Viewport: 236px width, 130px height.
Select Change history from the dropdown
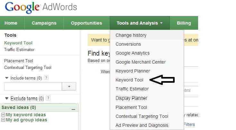click(x=147, y=35)
